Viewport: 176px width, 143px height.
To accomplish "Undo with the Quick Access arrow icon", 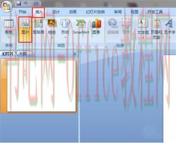I will tap(25, 4).
